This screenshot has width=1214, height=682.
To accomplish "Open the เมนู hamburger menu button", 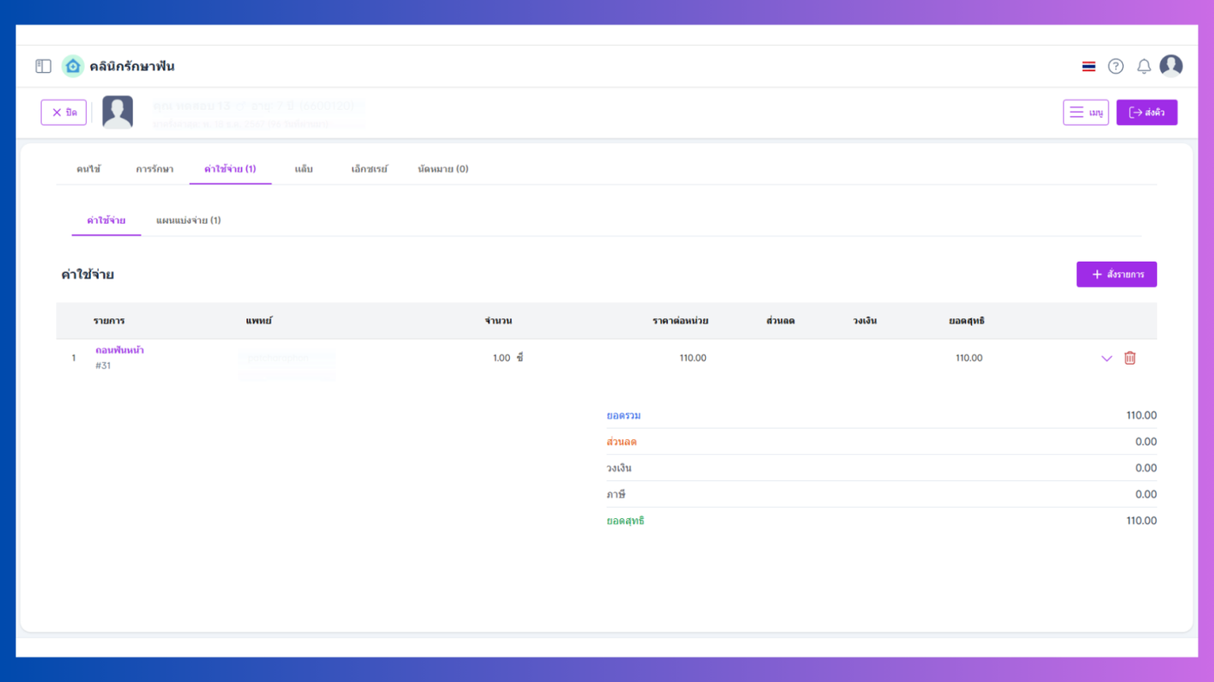I will (x=1086, y=113).
